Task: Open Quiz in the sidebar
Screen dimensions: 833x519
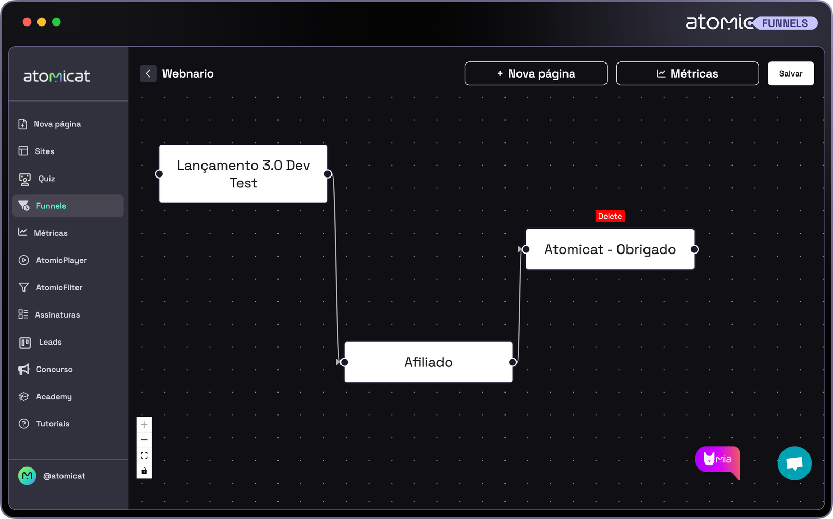Action: [46, 179]
